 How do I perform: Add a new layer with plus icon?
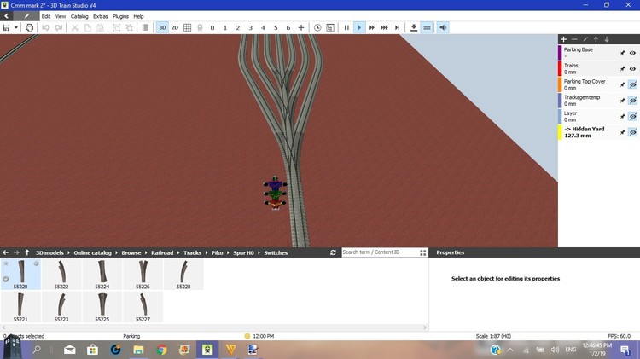[564, 39]
